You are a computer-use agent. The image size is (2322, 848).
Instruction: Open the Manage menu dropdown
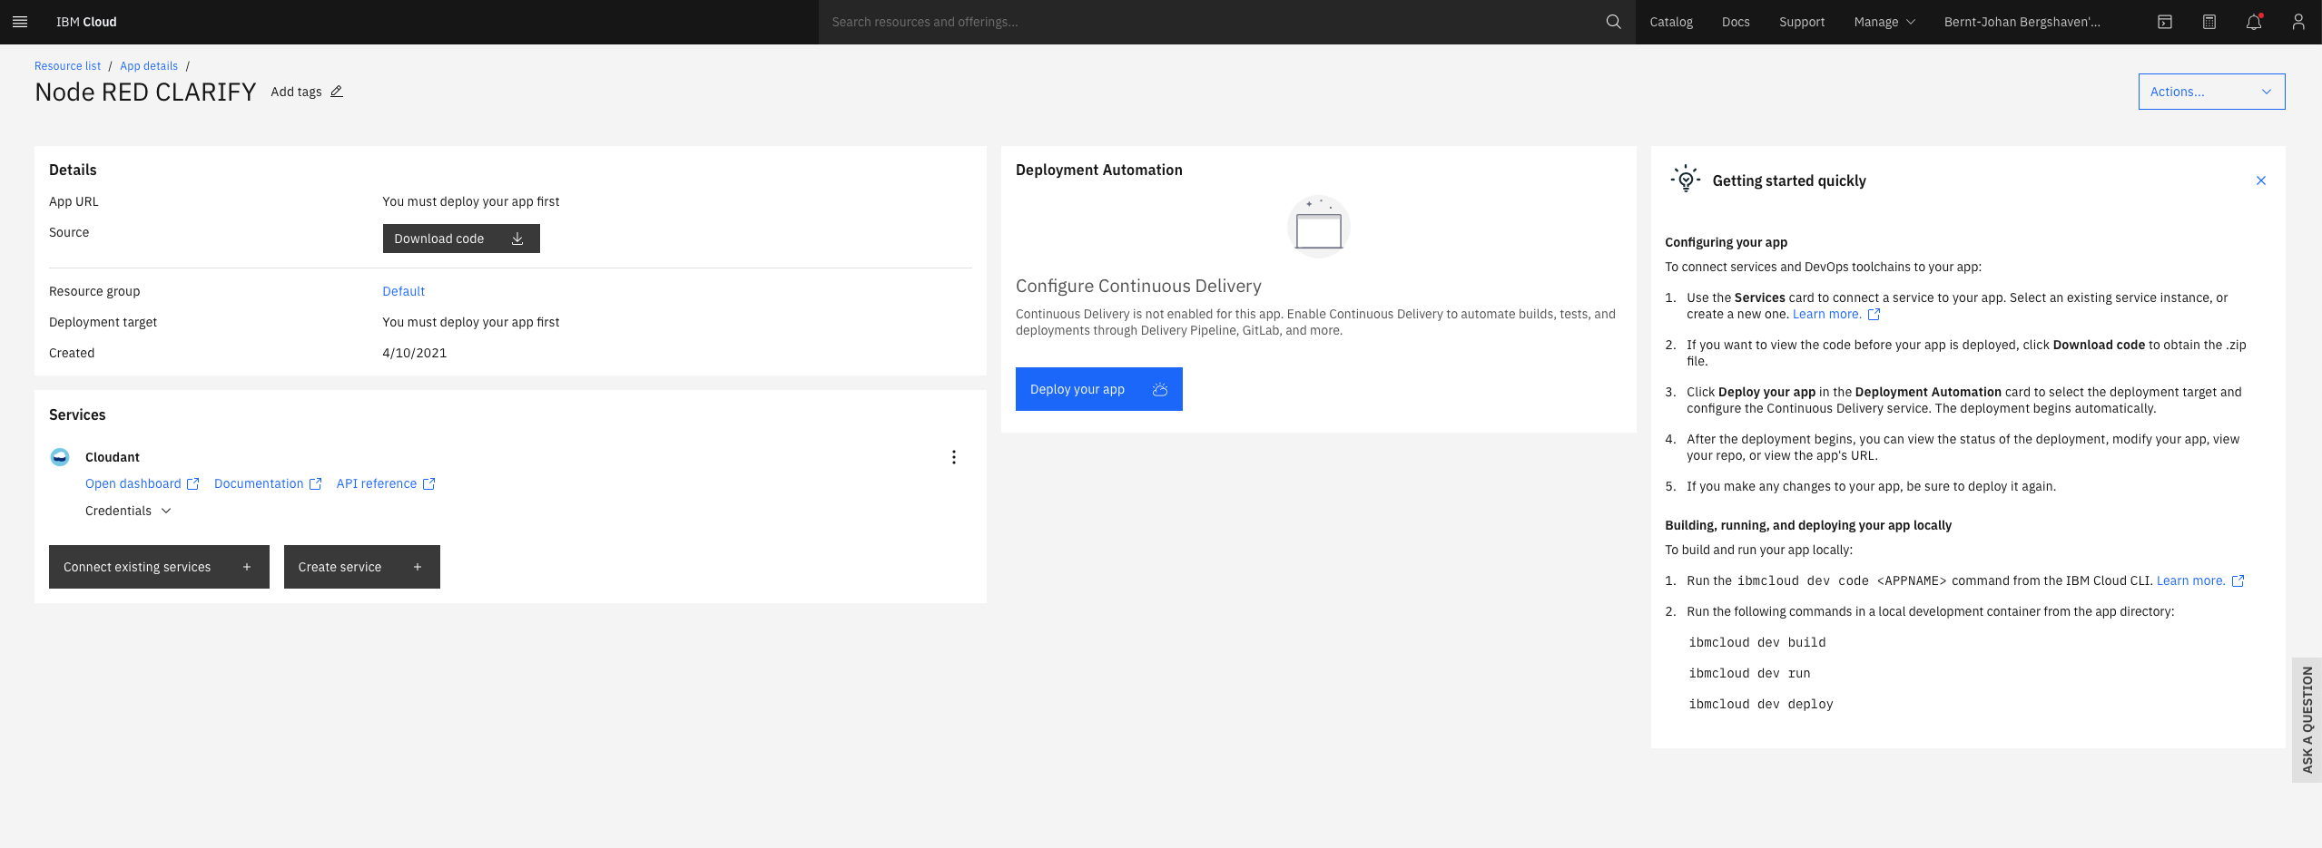pyautogui.click(x=1884, y=22)
